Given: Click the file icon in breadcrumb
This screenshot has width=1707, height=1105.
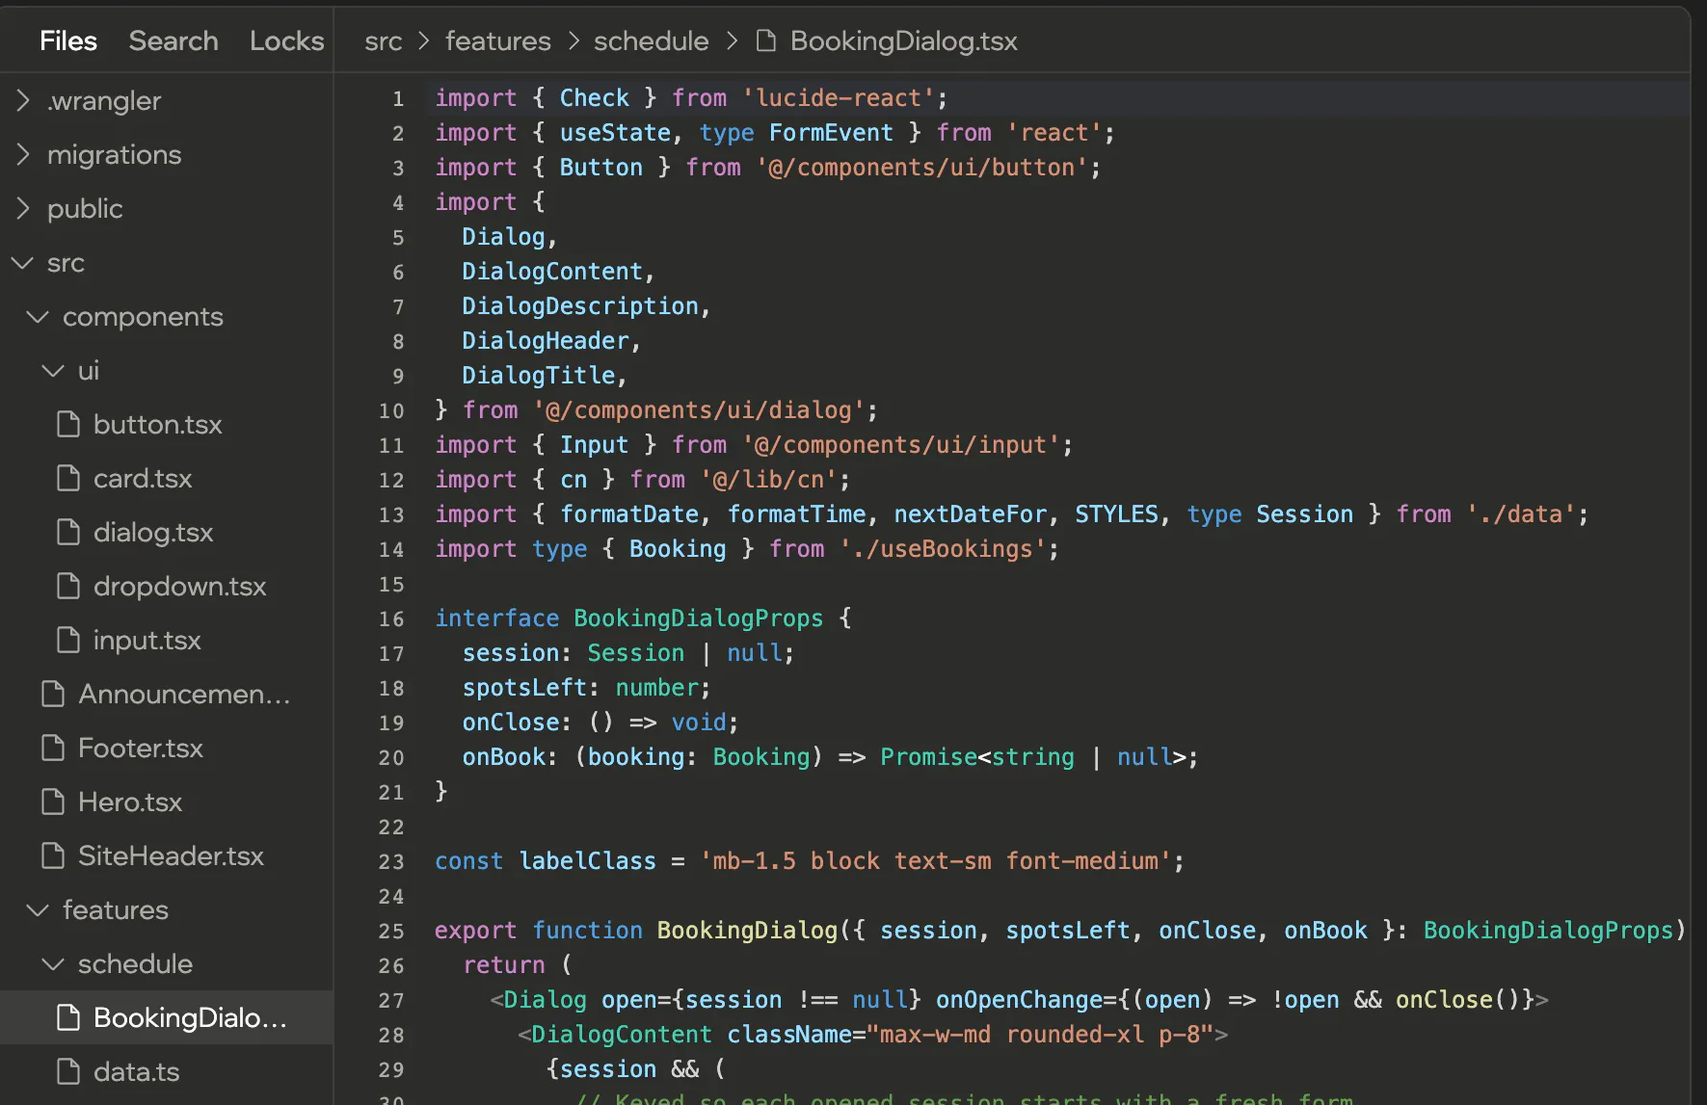Looking at the screenshot, I should (766, 40).
